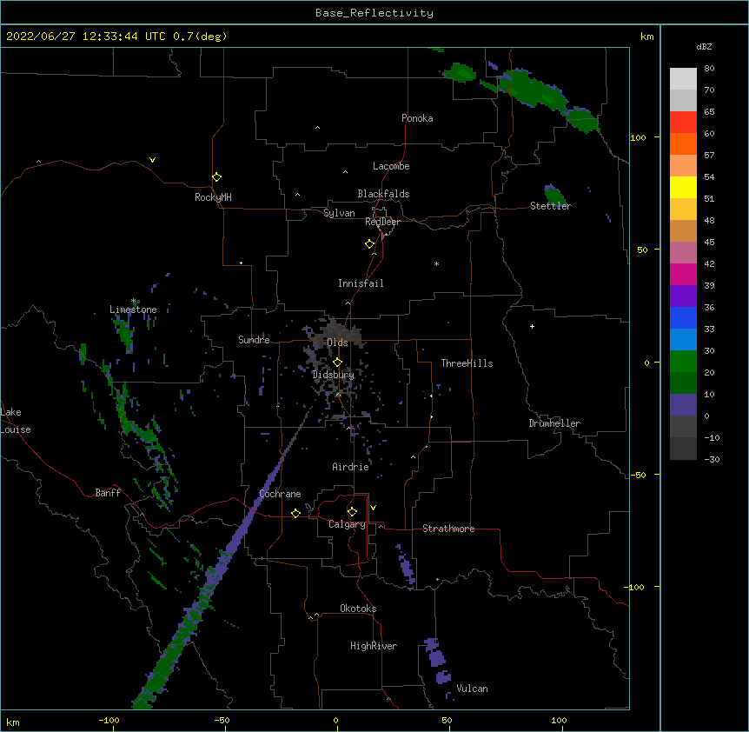Click the Airdrie city label
This screenshot has width=749, height=732.
(350, 467)
